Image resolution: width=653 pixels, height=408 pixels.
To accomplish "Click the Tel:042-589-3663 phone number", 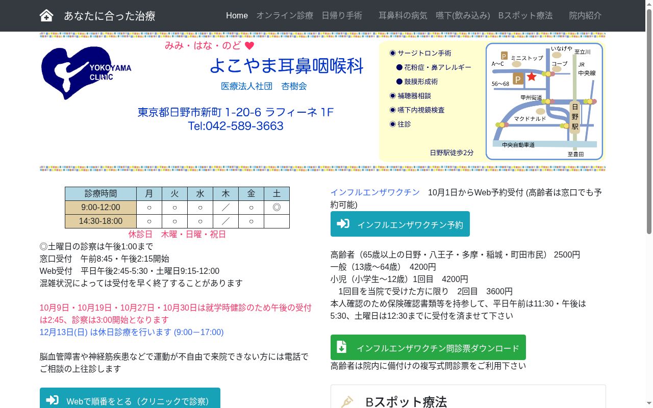I will click(236, 126).
